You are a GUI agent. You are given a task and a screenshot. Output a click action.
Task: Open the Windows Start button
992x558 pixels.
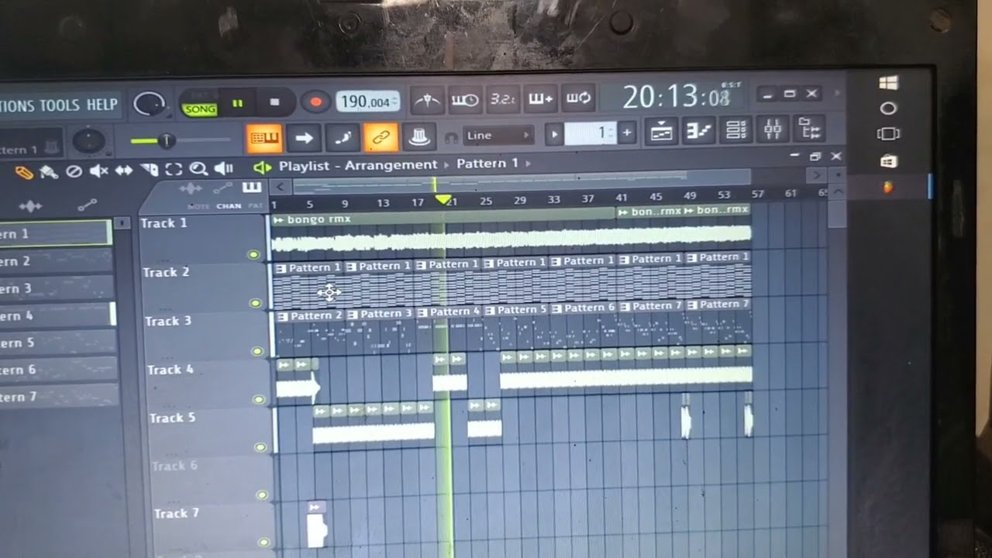click(x=889, y=82)
